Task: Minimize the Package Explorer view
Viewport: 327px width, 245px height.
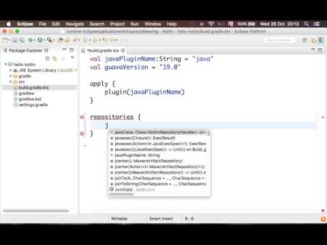Action: coord(65,50)
